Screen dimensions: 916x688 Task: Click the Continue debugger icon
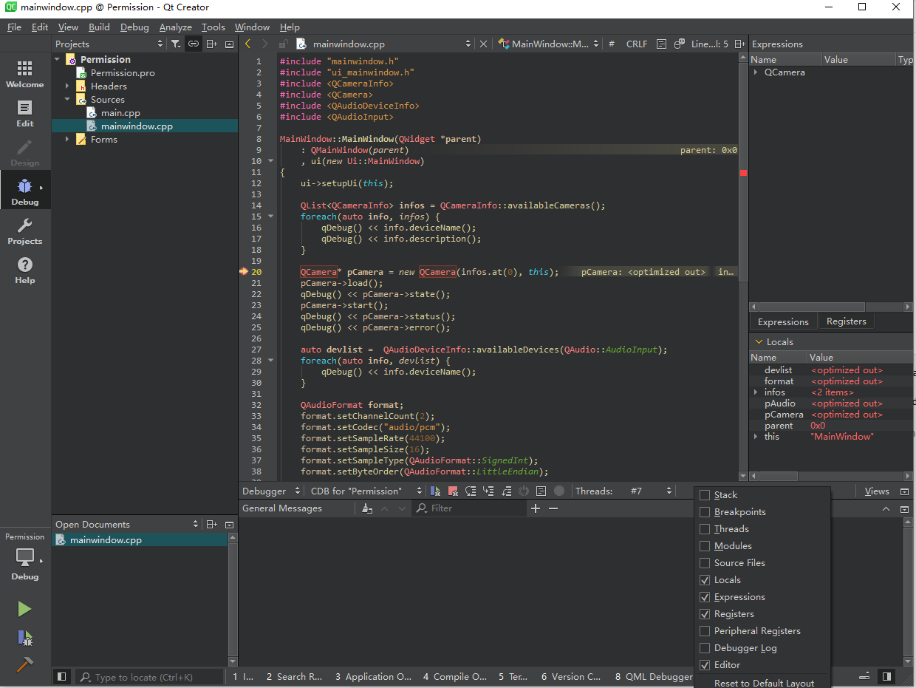point(436,491)
